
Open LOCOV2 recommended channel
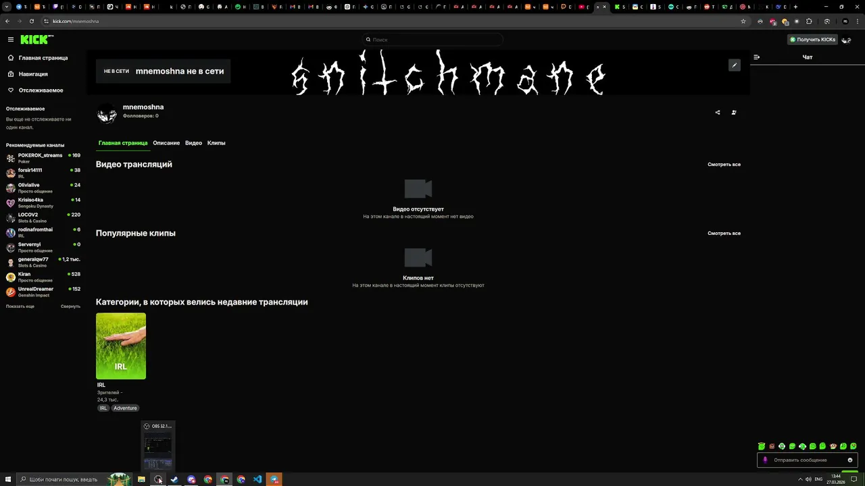(43, 217)
